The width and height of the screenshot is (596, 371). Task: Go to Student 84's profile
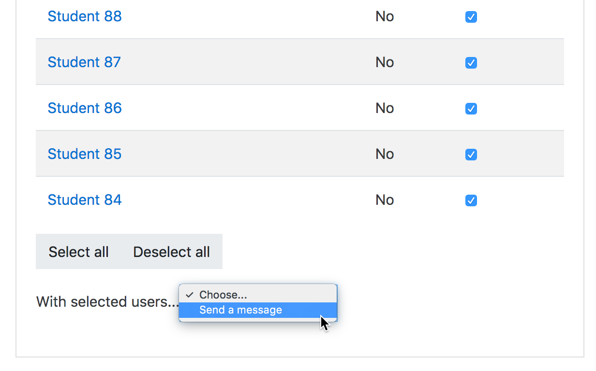pos(85,200)
